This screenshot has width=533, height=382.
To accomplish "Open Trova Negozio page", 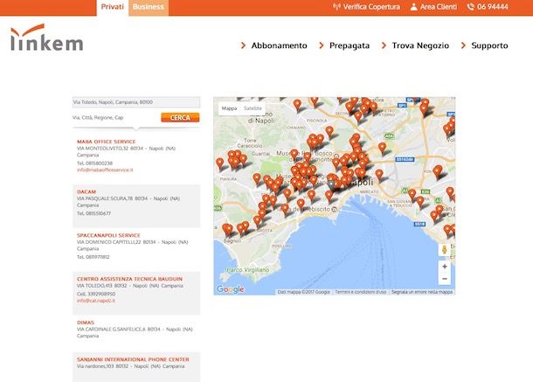I will pos(419,45).
